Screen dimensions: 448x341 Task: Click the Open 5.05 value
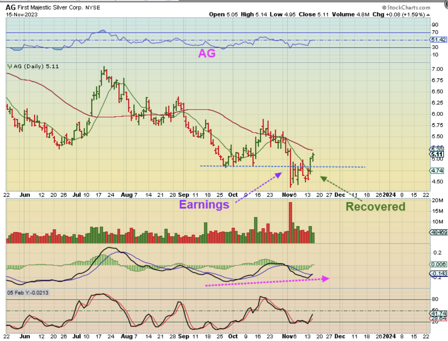[223, 14]
